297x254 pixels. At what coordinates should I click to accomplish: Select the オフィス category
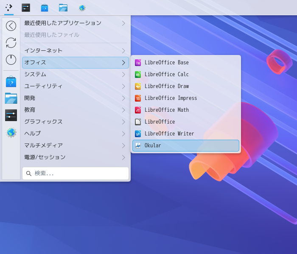pyautogui.click(x=76, y=63)
